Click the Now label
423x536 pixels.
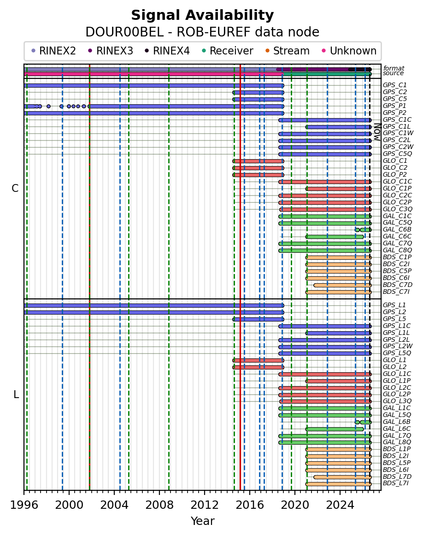coord(377,131)
